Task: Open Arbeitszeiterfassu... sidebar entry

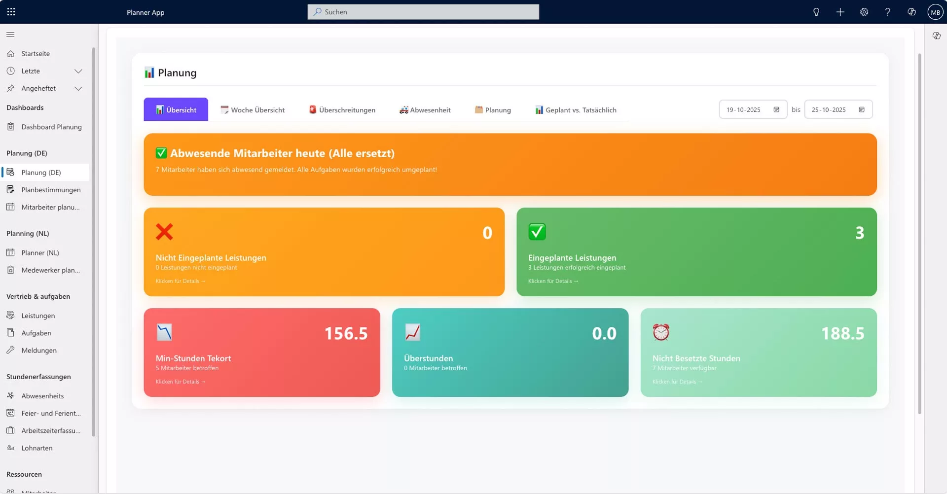Action: (x=45, y=430)
